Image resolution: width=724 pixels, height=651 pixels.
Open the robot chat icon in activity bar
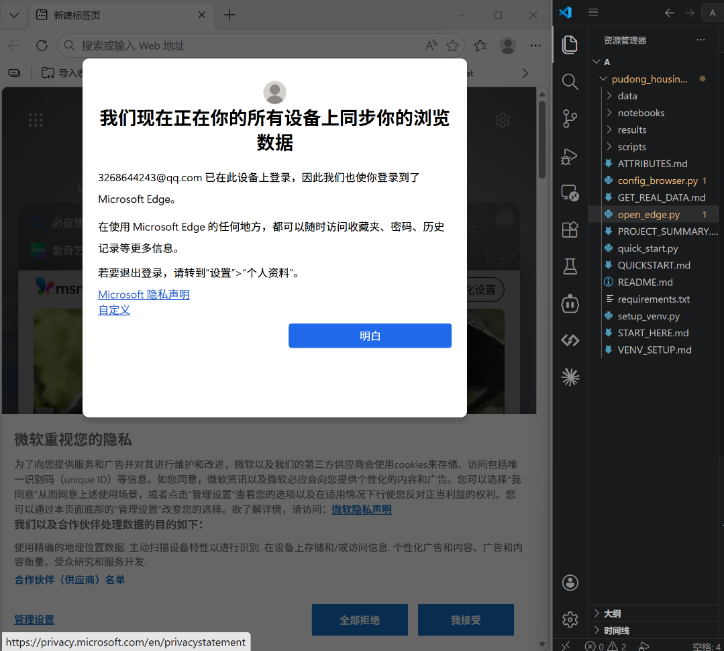(x=570, y=303)
